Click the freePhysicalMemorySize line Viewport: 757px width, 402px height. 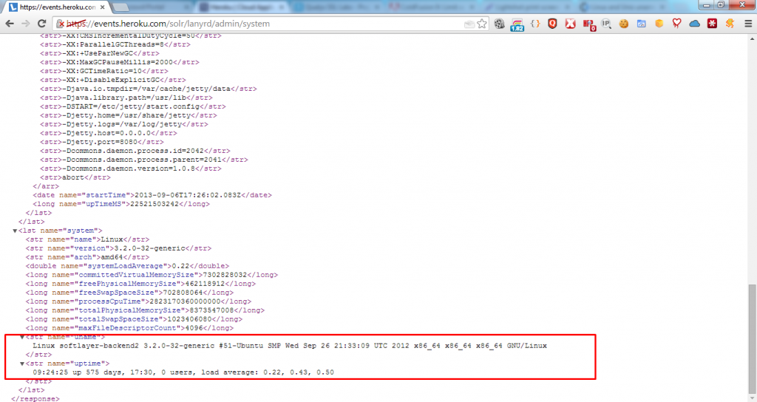coord(140,284)
